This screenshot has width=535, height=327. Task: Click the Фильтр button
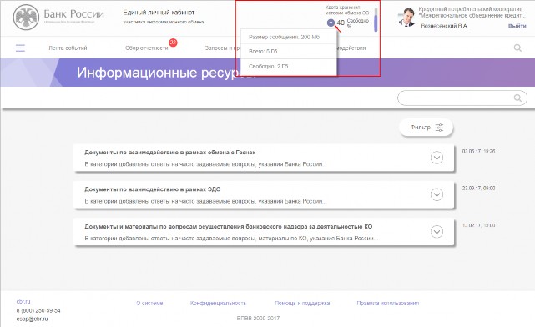coord(426,128)
